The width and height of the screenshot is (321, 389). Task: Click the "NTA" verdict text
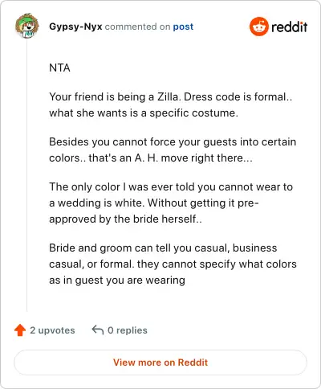pyautogui.click(x=59, y=68)
